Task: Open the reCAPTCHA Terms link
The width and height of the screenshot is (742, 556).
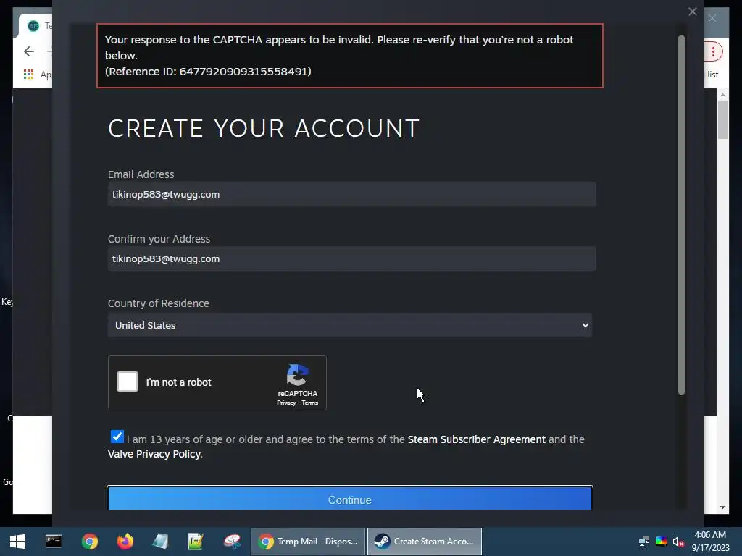Action: (310, 403)
